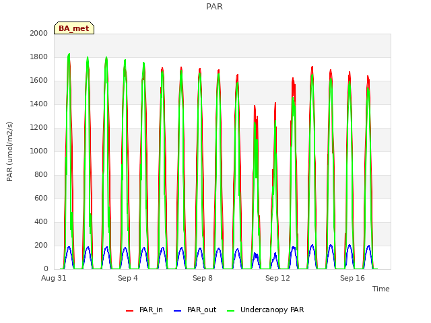Viewport: 431px width, 323px height.
Task: Click the 1800 y-axis tick label
Action: click(39, 57)
